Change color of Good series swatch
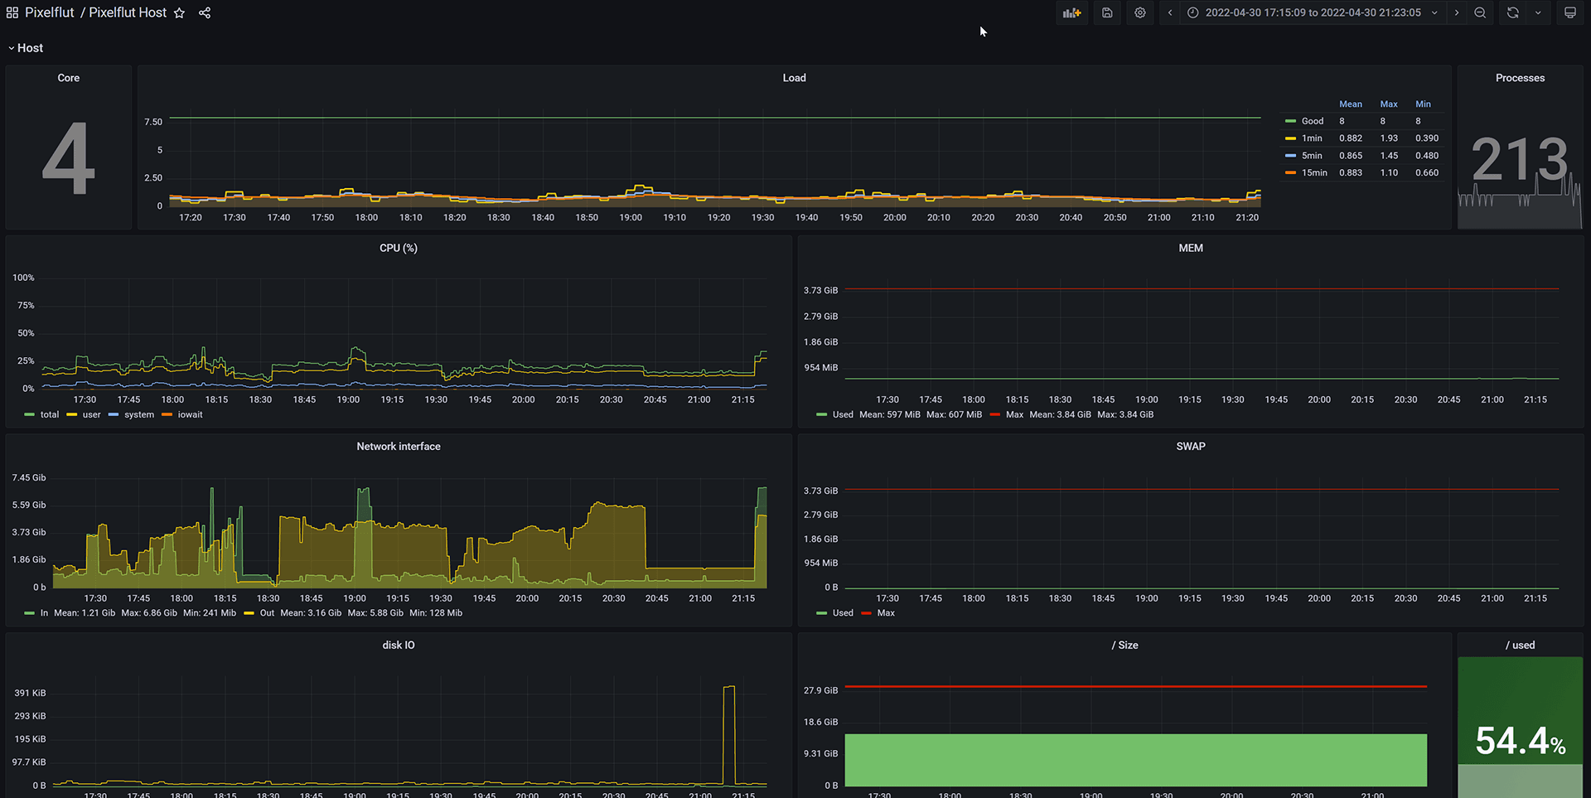Viewport: 1591px width, 798px height. coord(1290,121)
